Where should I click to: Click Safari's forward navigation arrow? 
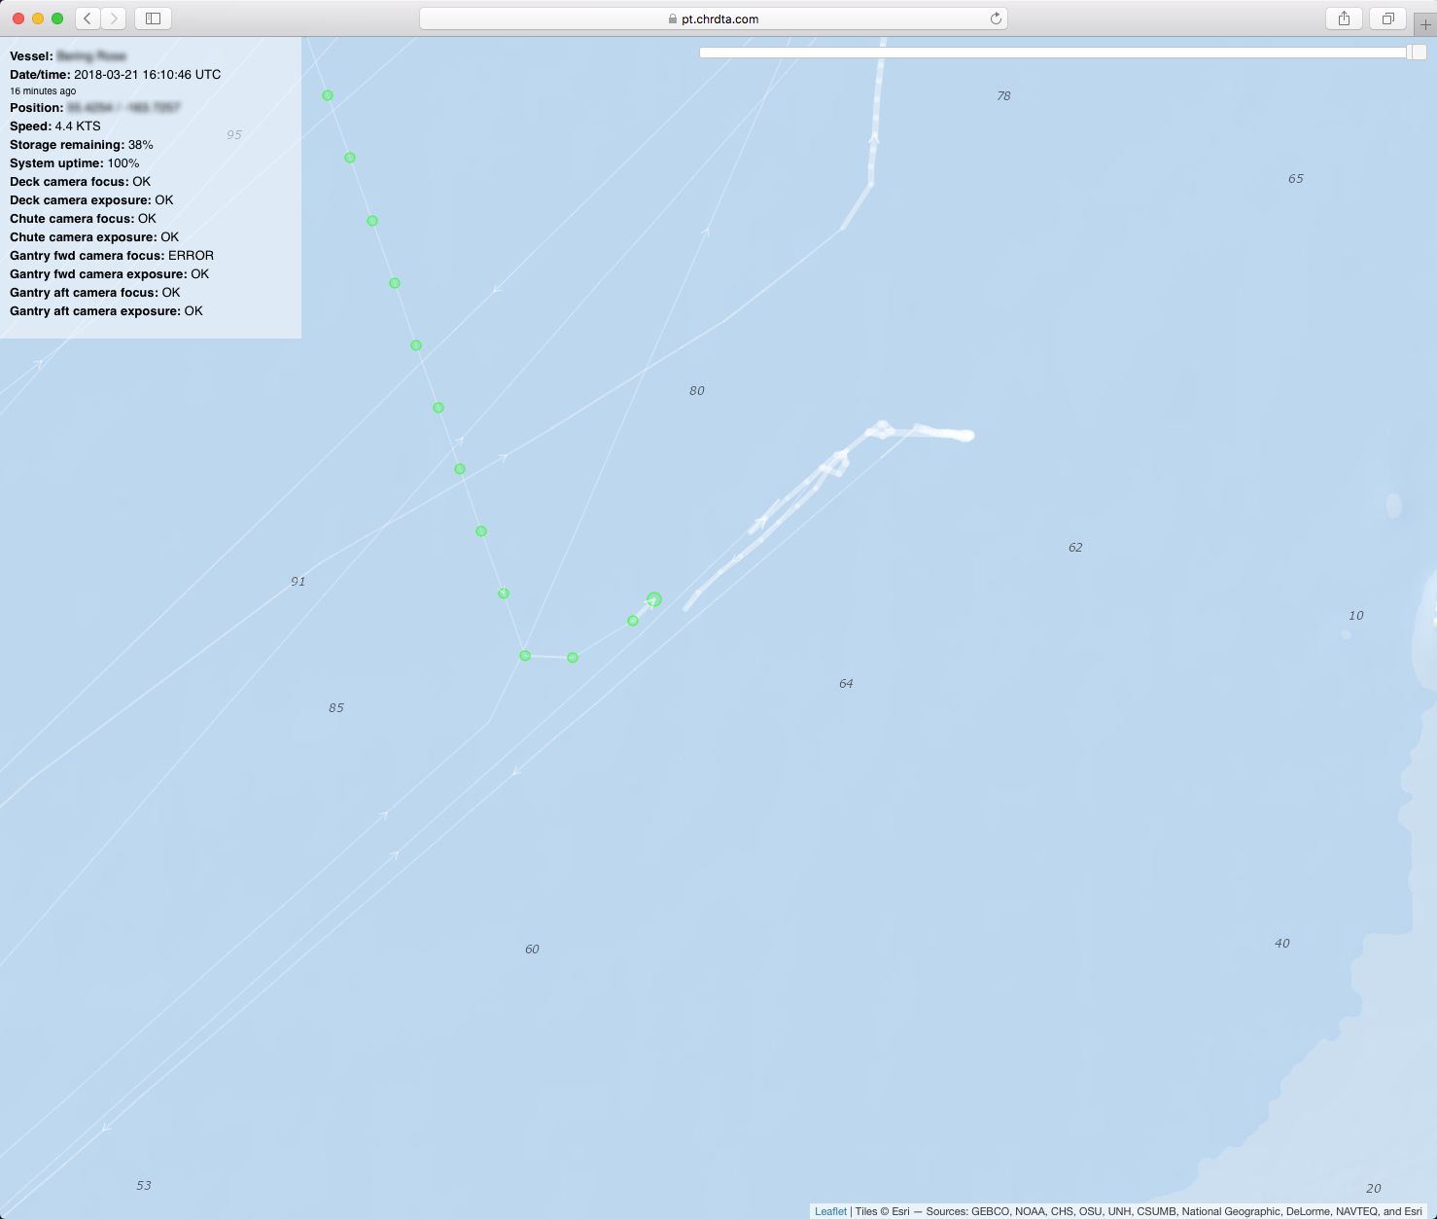(114, 18)
